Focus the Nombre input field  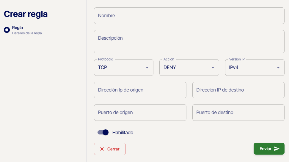189,16
